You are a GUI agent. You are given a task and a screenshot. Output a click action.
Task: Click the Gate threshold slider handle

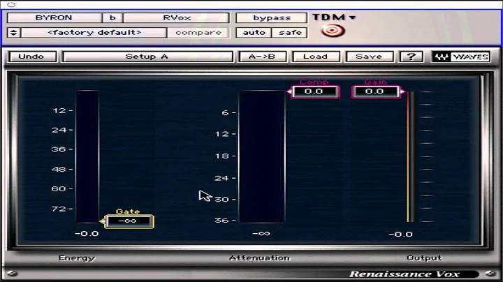pos(102,221)
